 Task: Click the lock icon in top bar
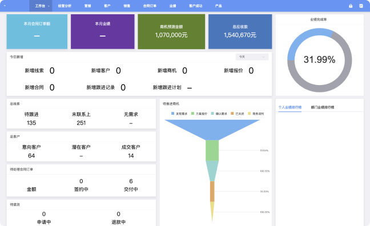click(351, 6)
